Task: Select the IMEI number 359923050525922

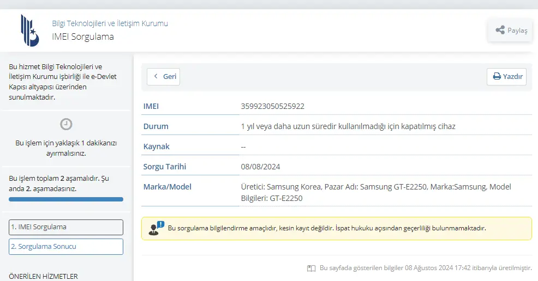Action: pyautogui.click(x=272, y=106)
